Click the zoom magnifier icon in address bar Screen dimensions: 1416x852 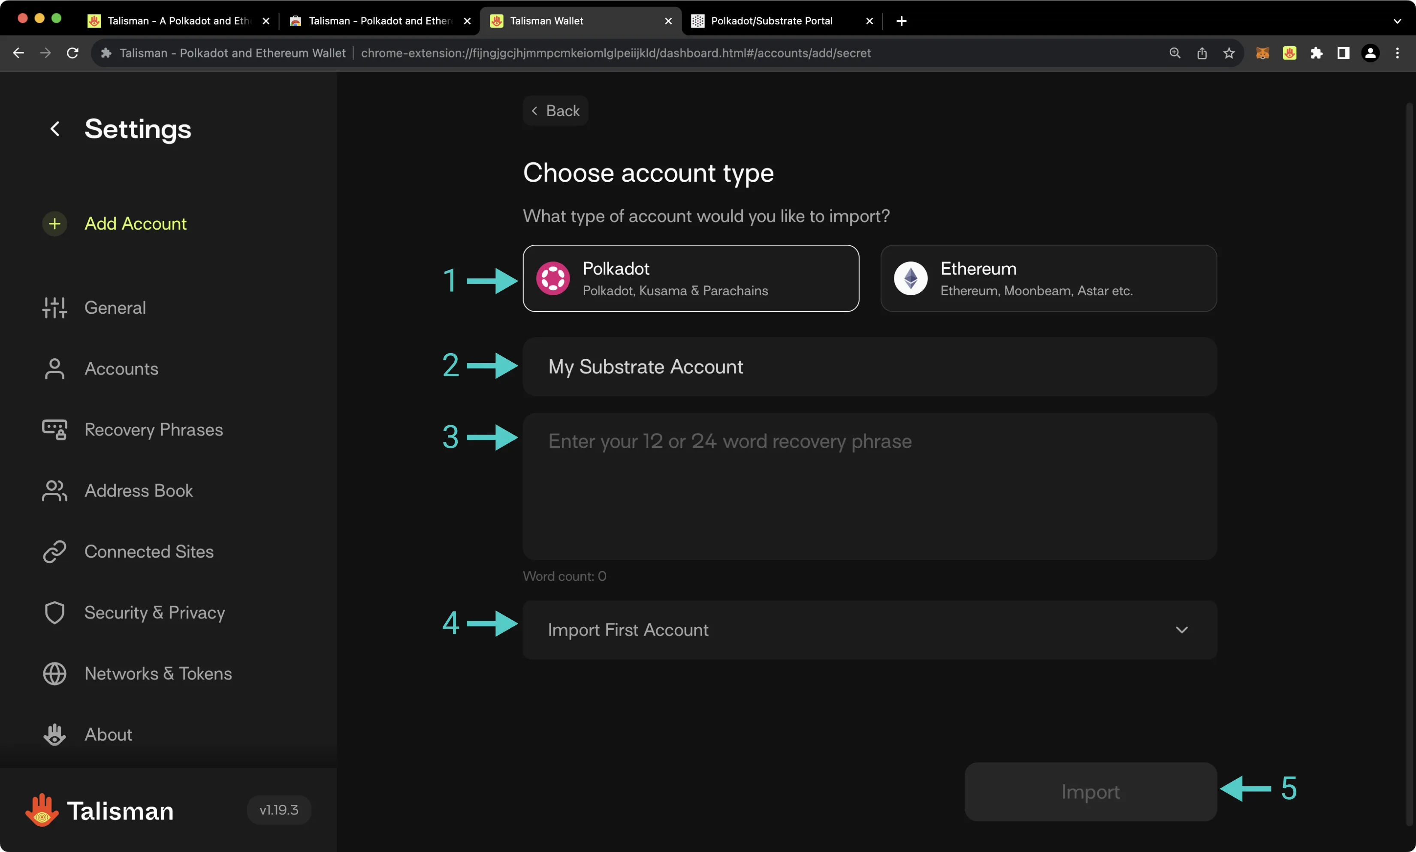tap(1174, 53)
